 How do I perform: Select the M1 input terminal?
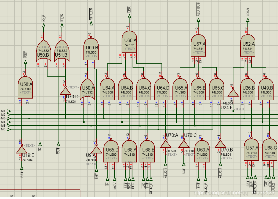click(x=9, y=111)
